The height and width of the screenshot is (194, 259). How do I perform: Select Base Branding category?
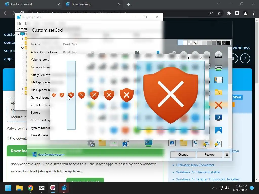point(40,120)
